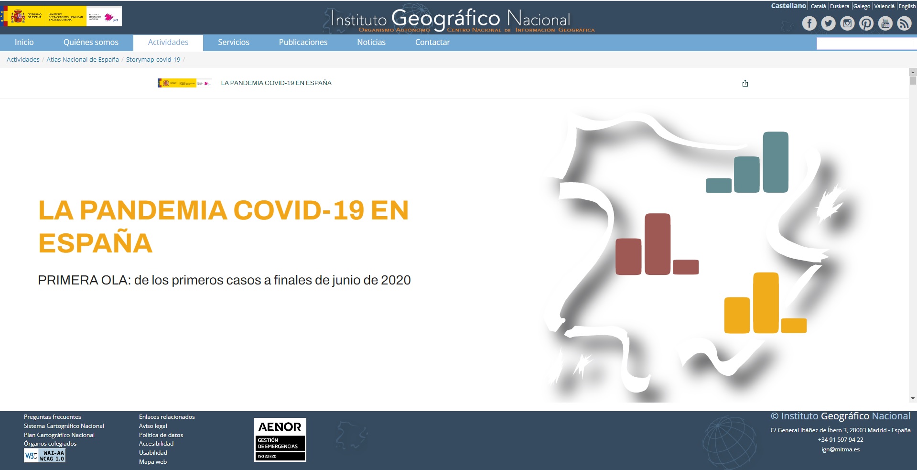The image size is (917, 470).
Task: Click the storymap header government logo
Action: click(184, 83)
